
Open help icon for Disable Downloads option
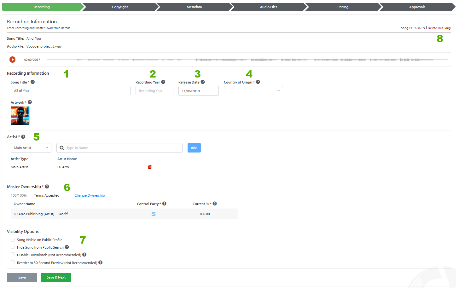click(x=84, y=255)
